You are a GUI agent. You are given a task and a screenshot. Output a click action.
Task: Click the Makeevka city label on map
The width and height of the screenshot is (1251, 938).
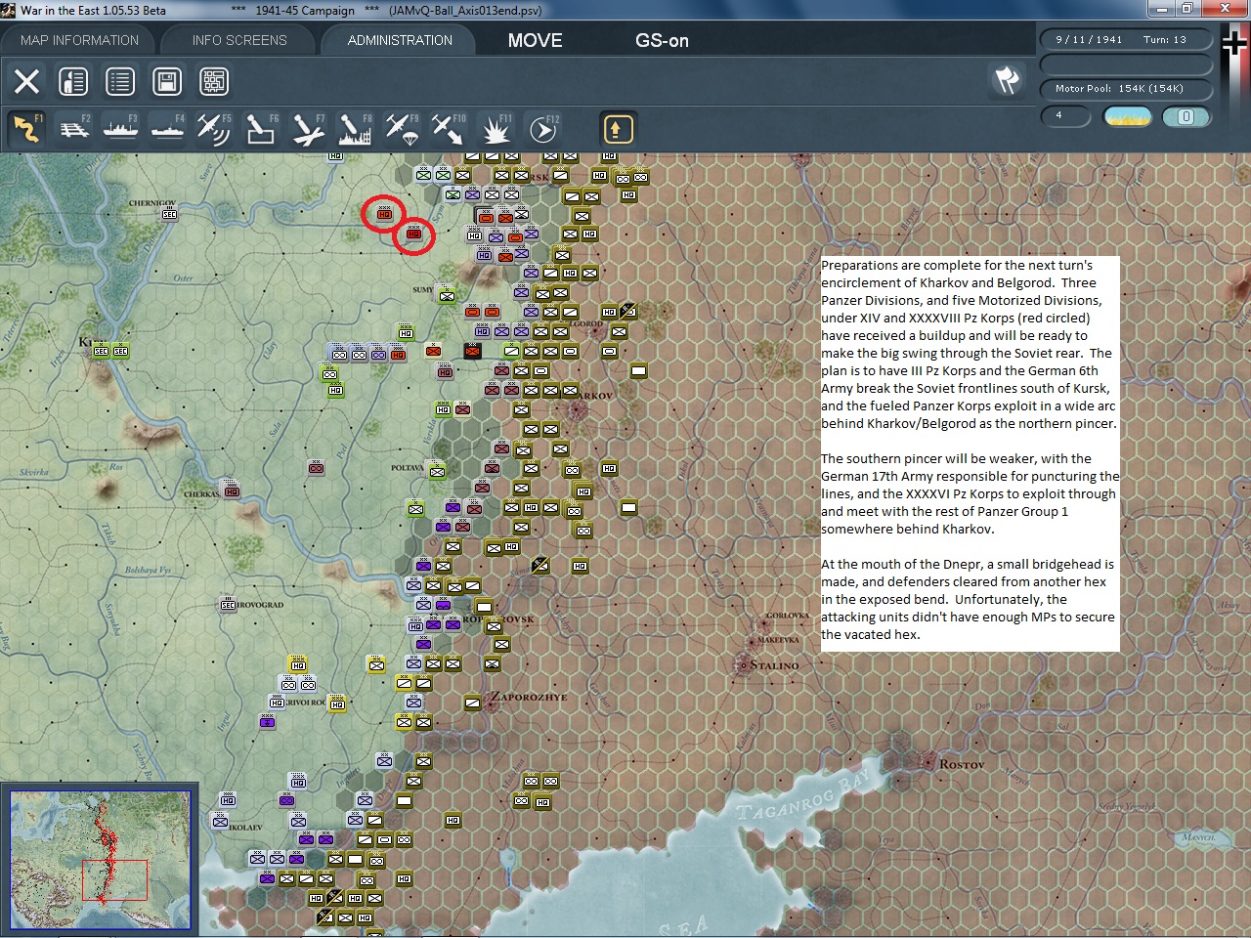point(778,640)
